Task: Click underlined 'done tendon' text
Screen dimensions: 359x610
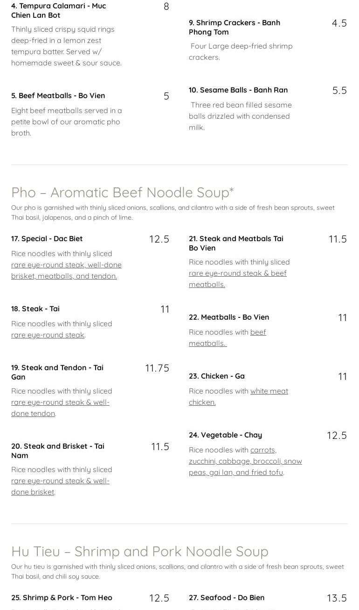Action: click(33, 413)
